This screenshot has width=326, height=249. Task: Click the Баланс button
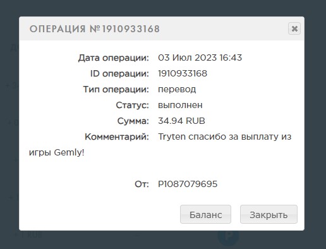205,214
